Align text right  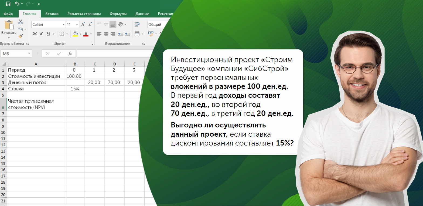click(x=113, y=34)
